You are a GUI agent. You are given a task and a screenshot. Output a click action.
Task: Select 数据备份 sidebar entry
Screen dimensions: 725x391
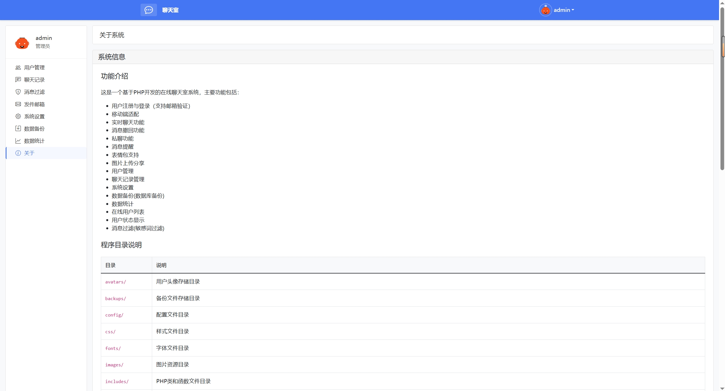[34, 129]
